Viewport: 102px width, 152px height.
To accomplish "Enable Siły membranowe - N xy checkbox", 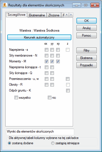I will [58, 56].
